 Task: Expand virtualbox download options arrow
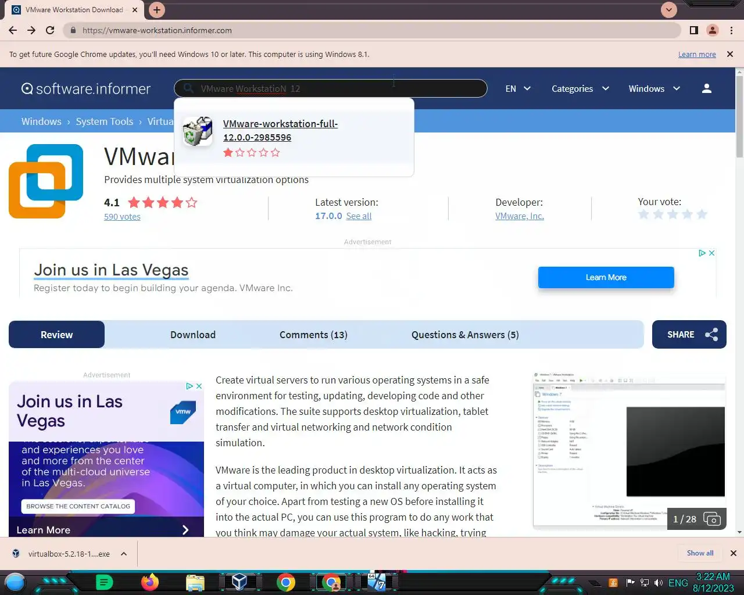[x=124, y=554]
